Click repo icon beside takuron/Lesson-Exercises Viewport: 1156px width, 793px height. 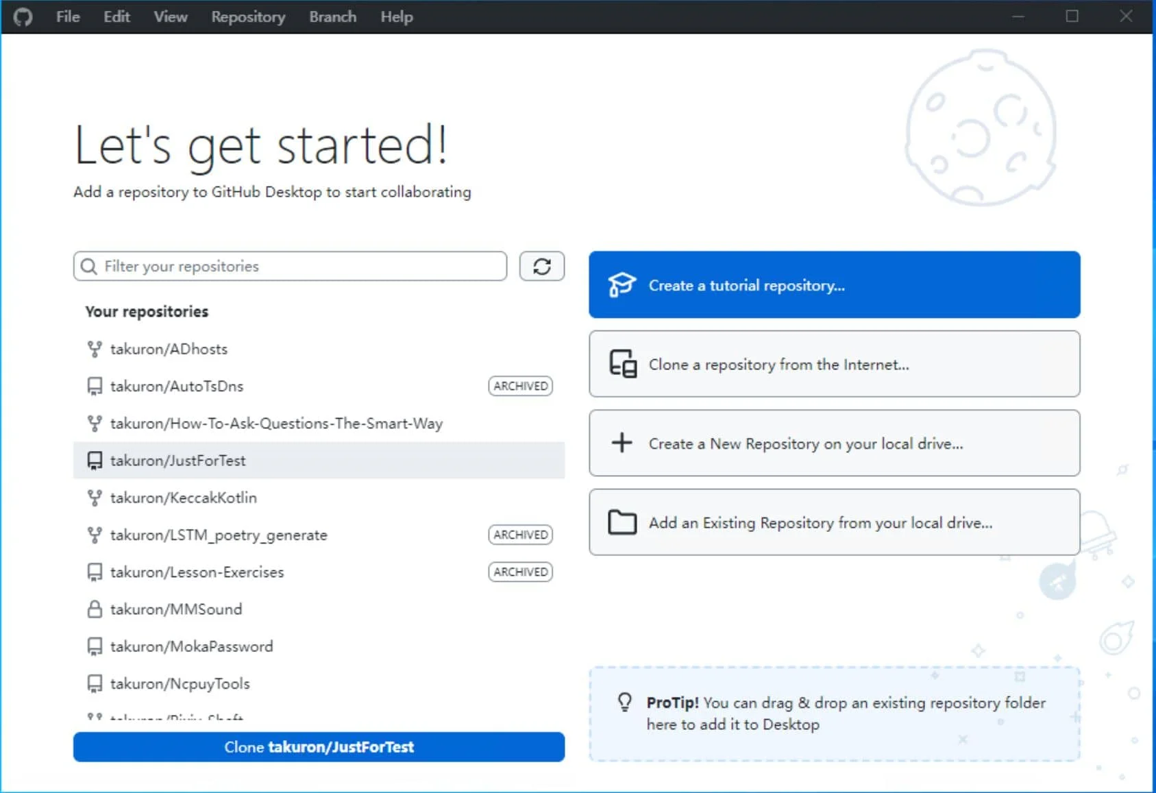[x=95, y=572]
